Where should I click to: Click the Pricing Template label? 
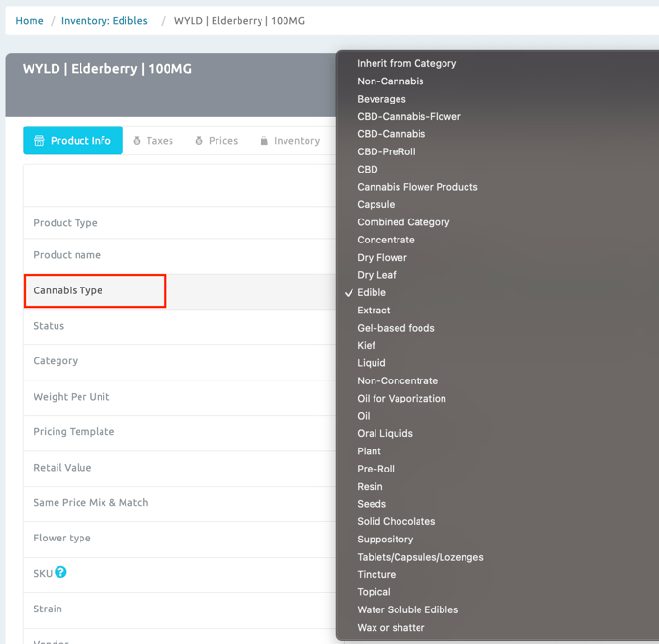pos(74,431)
